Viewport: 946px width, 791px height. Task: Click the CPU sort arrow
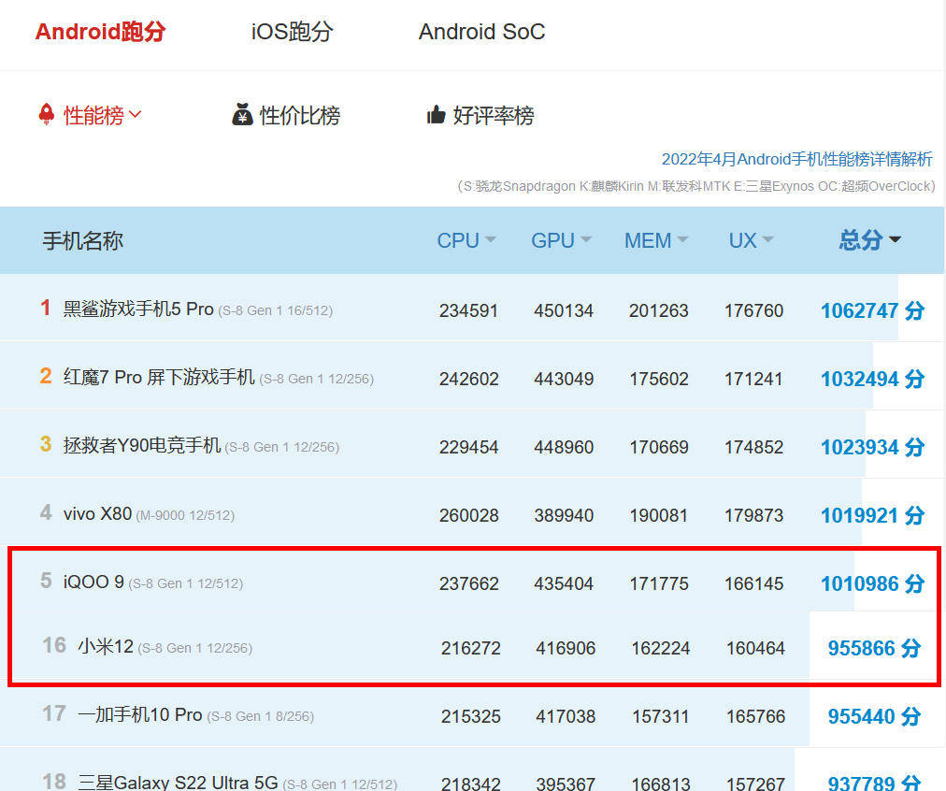click(x=491, y=239)
